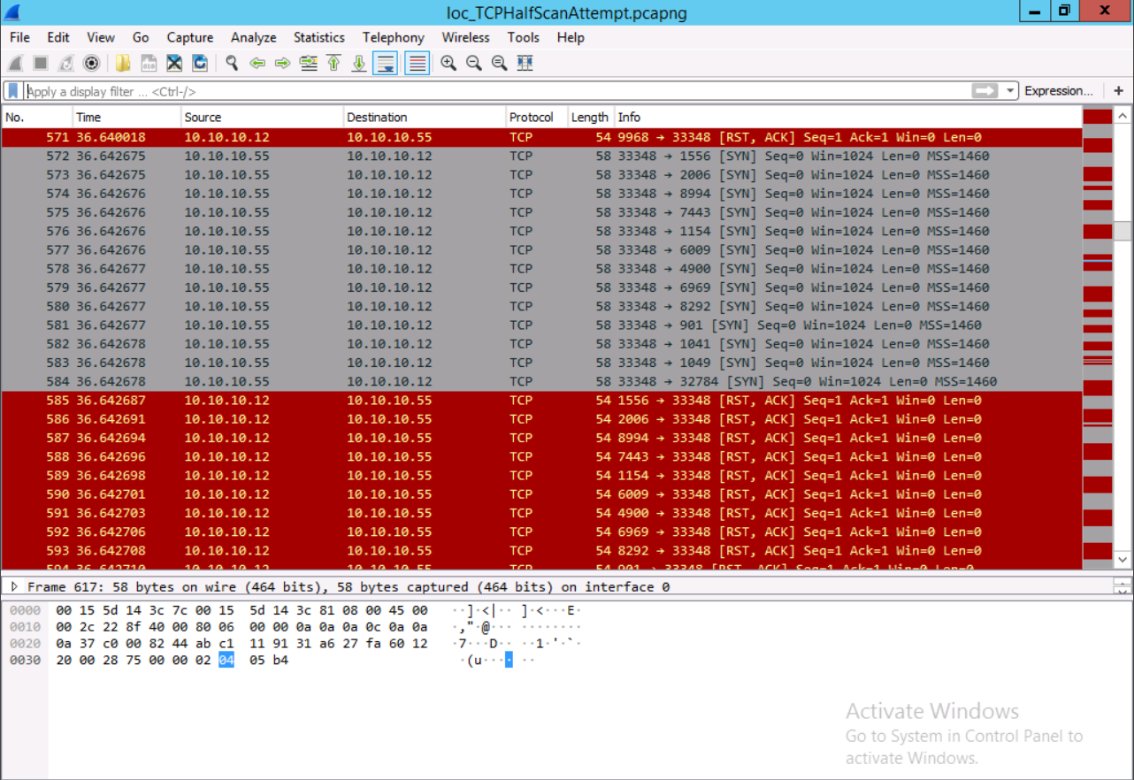This screenshot has height=780, width=1134.
Task: Click the stop capture square icon
Action: [41, 63]
